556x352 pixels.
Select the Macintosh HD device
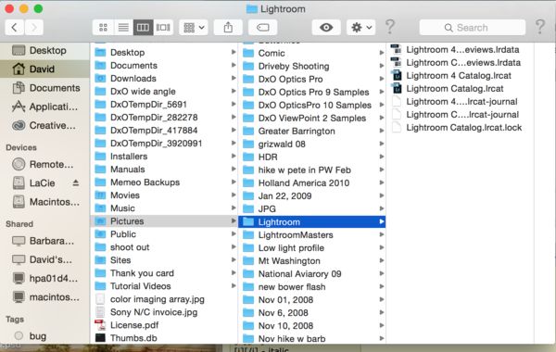[44, 202]
